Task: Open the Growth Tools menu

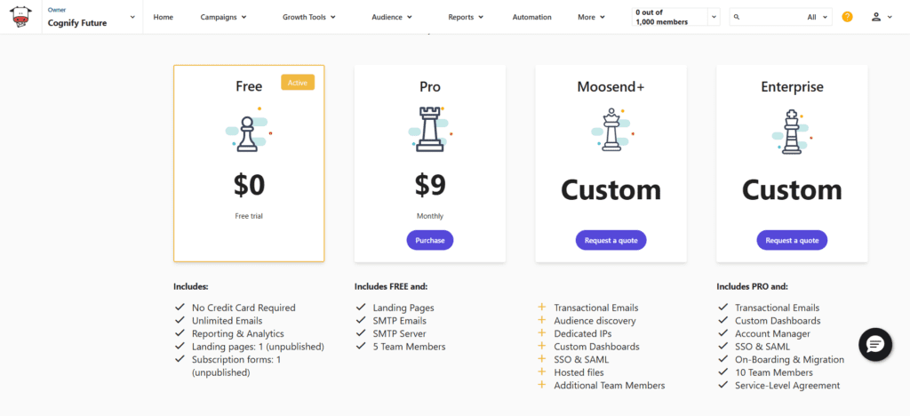Action: coord(309,17)
